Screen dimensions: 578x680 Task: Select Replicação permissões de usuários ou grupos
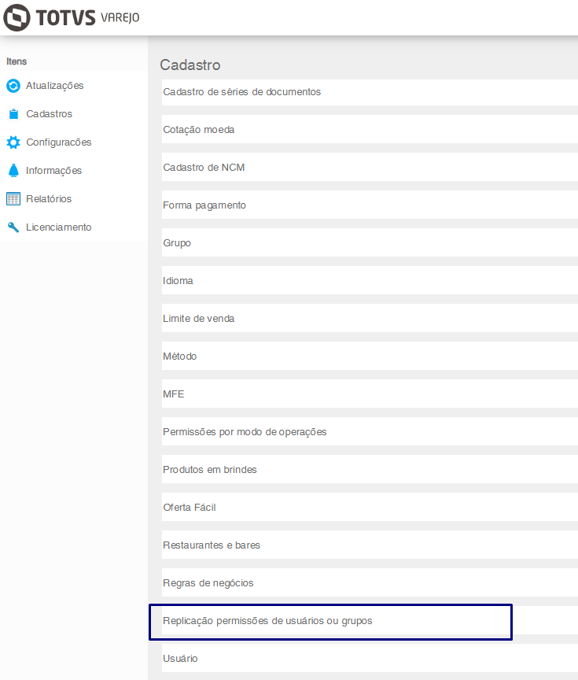pos(267,621)
